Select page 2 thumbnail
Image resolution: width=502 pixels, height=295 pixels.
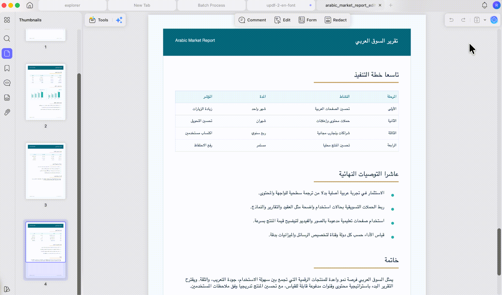45,92
